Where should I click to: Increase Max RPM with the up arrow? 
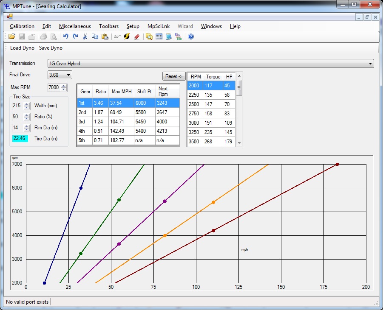pos(64,86)
